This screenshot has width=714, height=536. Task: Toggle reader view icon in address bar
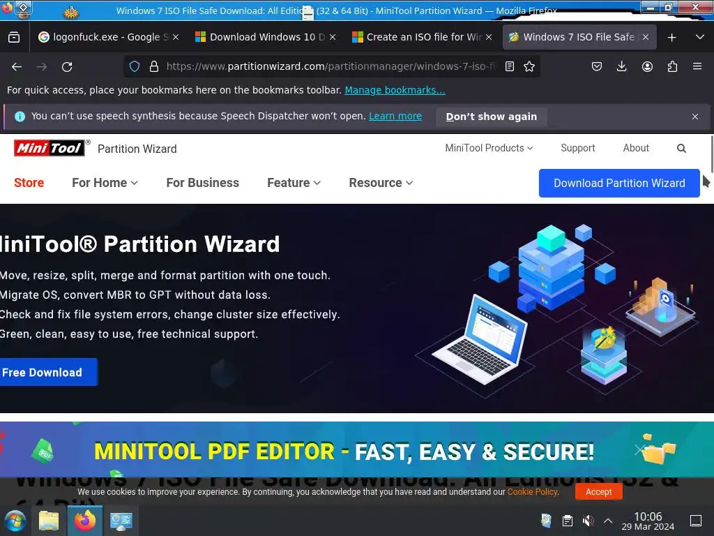pyautogui.click(x=510, y=66)
